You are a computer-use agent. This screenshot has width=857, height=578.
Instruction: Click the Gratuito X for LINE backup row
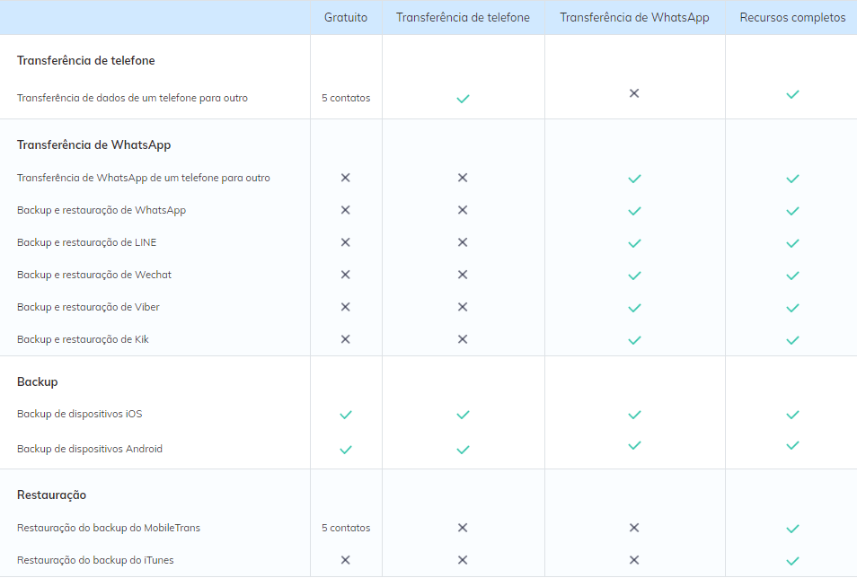tap(345, 242)
